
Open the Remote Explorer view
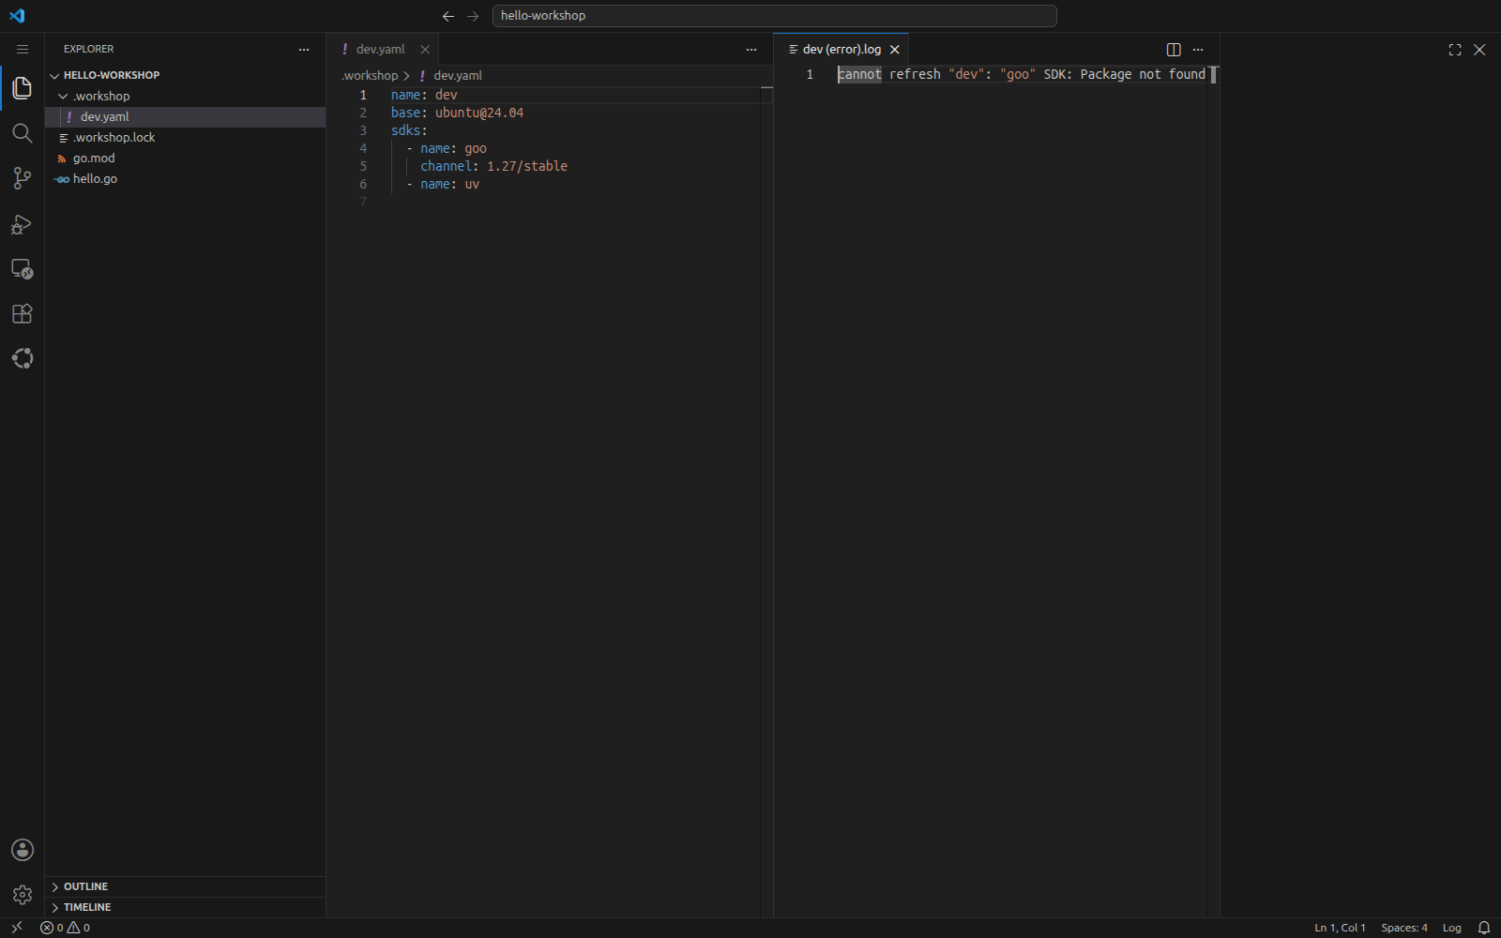(23, 268)
